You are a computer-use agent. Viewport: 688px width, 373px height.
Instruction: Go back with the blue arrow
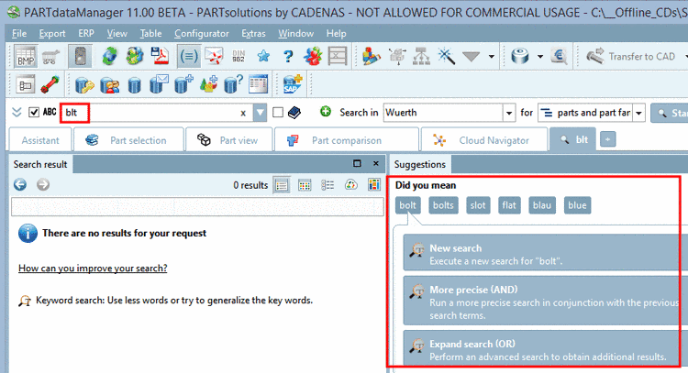click(x=20, y=184)
